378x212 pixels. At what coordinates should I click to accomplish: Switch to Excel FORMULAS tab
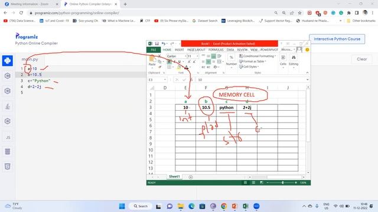tap(216, 49)
